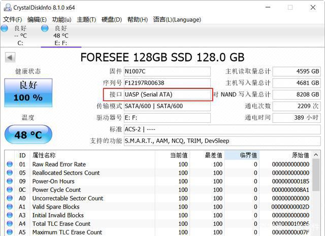Click status orb for Raw Read Error Rate
Viewport: 325px width, 236px height.
tap(10, 164)
